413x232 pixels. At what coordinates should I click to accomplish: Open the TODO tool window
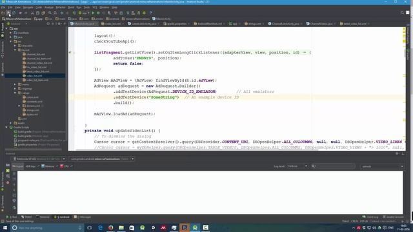click(x=26, y=217)
